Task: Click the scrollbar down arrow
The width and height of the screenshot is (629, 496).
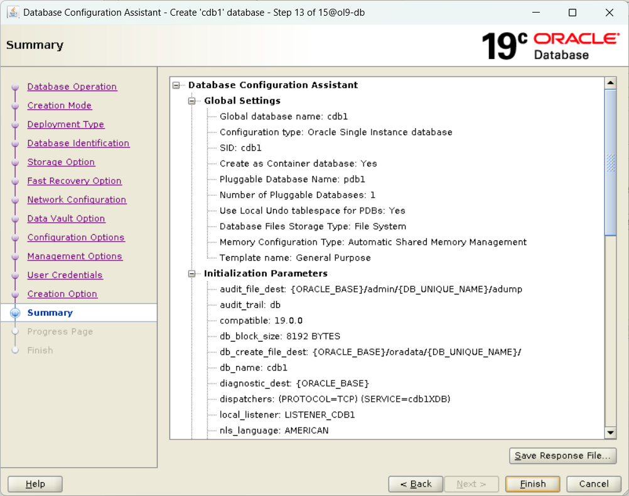Action: [610, 433]
